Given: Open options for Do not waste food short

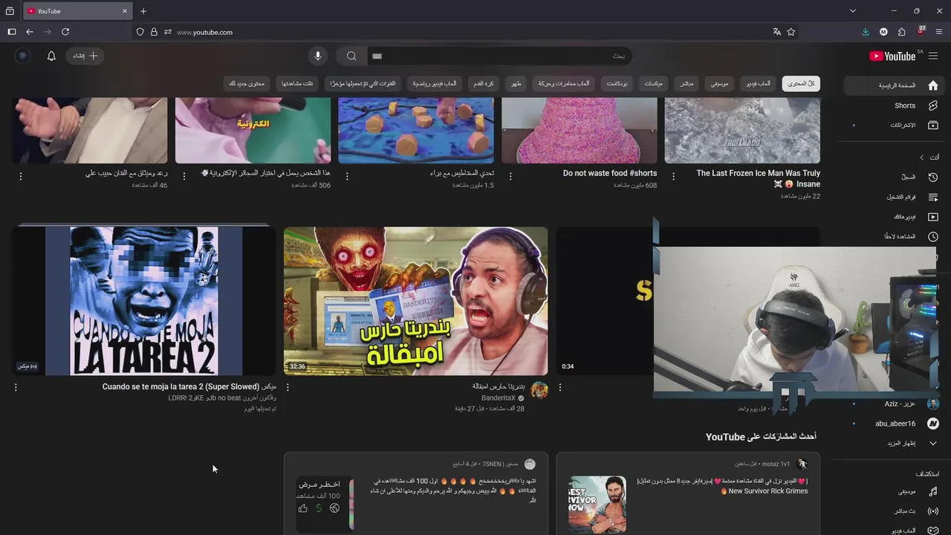Looking at the screenshot, I should click(x=510, y=176).
